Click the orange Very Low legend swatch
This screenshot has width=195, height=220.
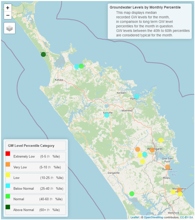(x=8, y=164)
